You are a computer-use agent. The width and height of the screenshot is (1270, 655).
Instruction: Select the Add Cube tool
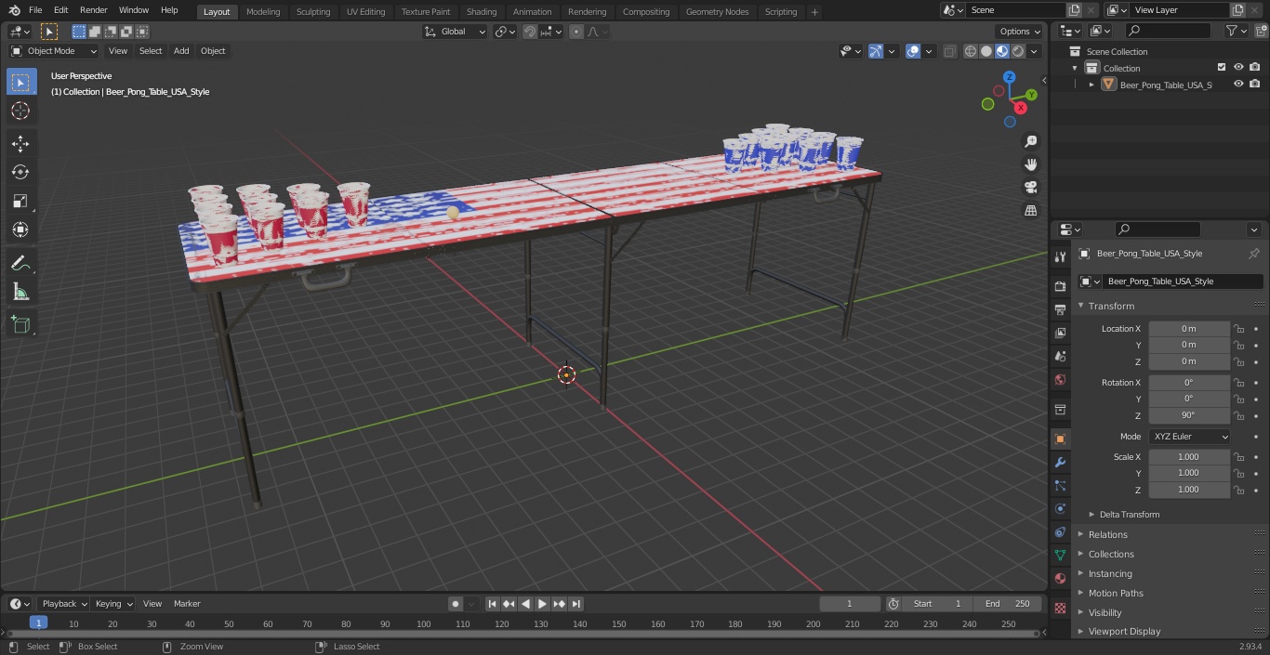point(20,324)
